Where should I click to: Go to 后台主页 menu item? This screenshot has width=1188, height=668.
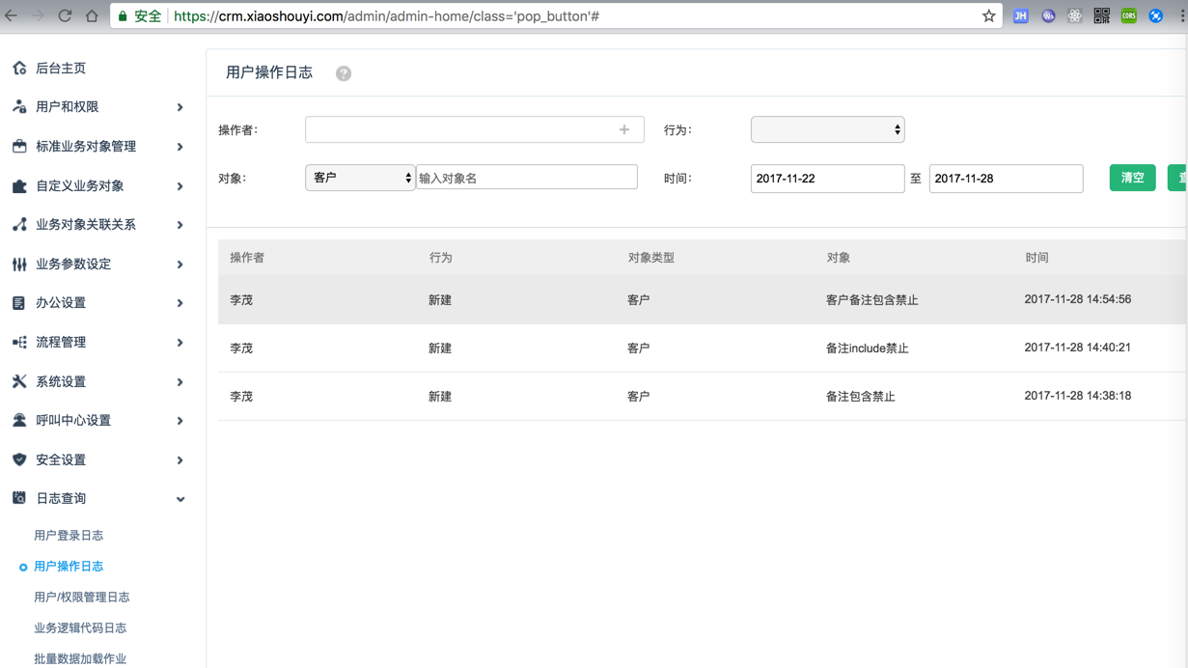pos(61,69)
